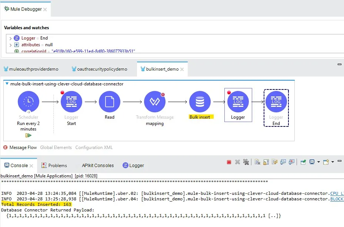Switch to the oauthsecuritypolicydemo editor tab

pyautogui.click(x=99, y=69)
